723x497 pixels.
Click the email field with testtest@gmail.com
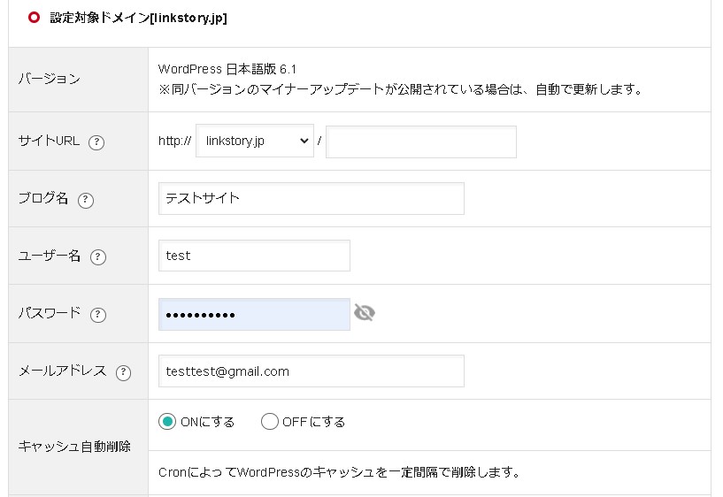click(x=311, y=371)
